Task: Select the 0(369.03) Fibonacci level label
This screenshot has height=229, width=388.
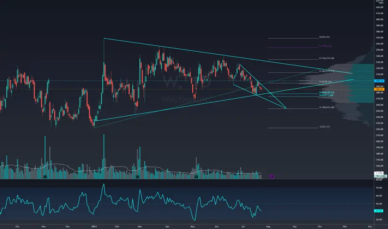Action: (x=324, y=37)
